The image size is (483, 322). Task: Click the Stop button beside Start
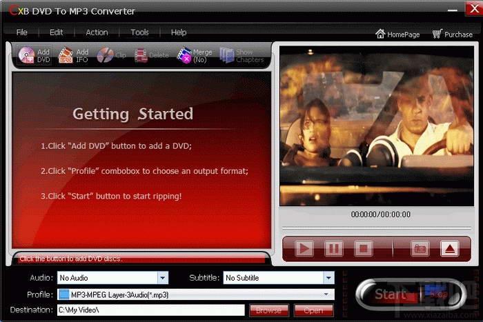[x=440, y=294]
